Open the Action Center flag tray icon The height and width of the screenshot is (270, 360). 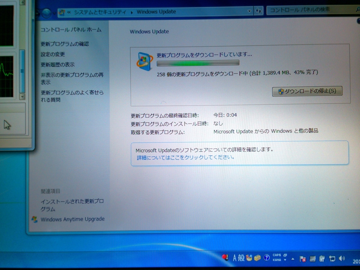[x=303, y=258]
